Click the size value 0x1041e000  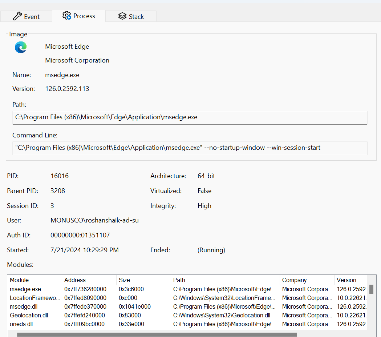[135, 306]
